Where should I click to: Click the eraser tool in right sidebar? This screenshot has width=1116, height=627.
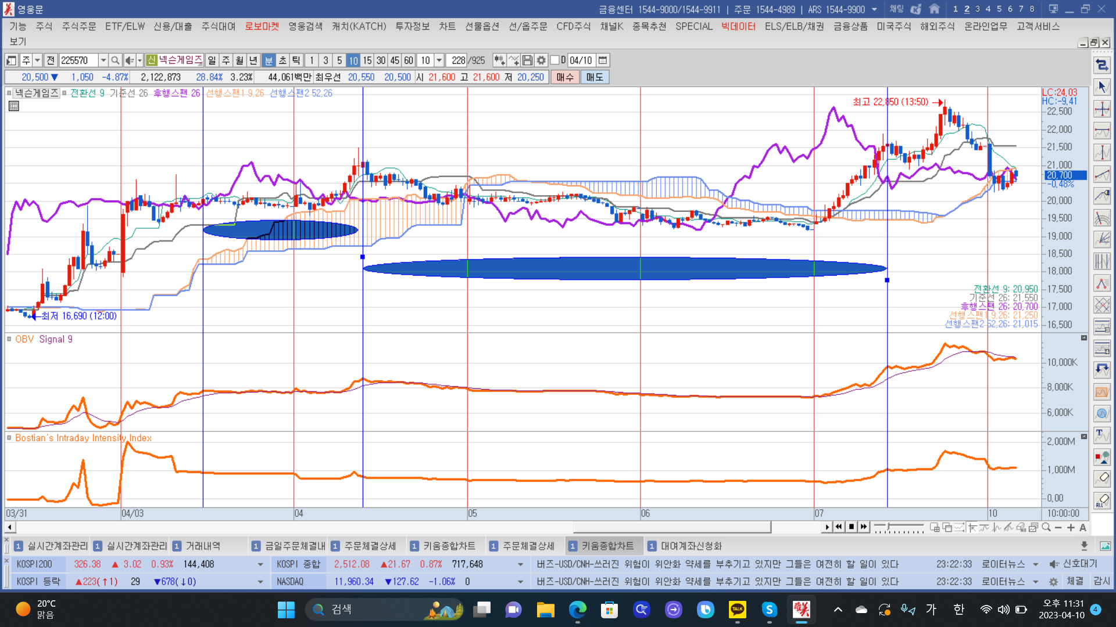click(x=1102, y=478)
